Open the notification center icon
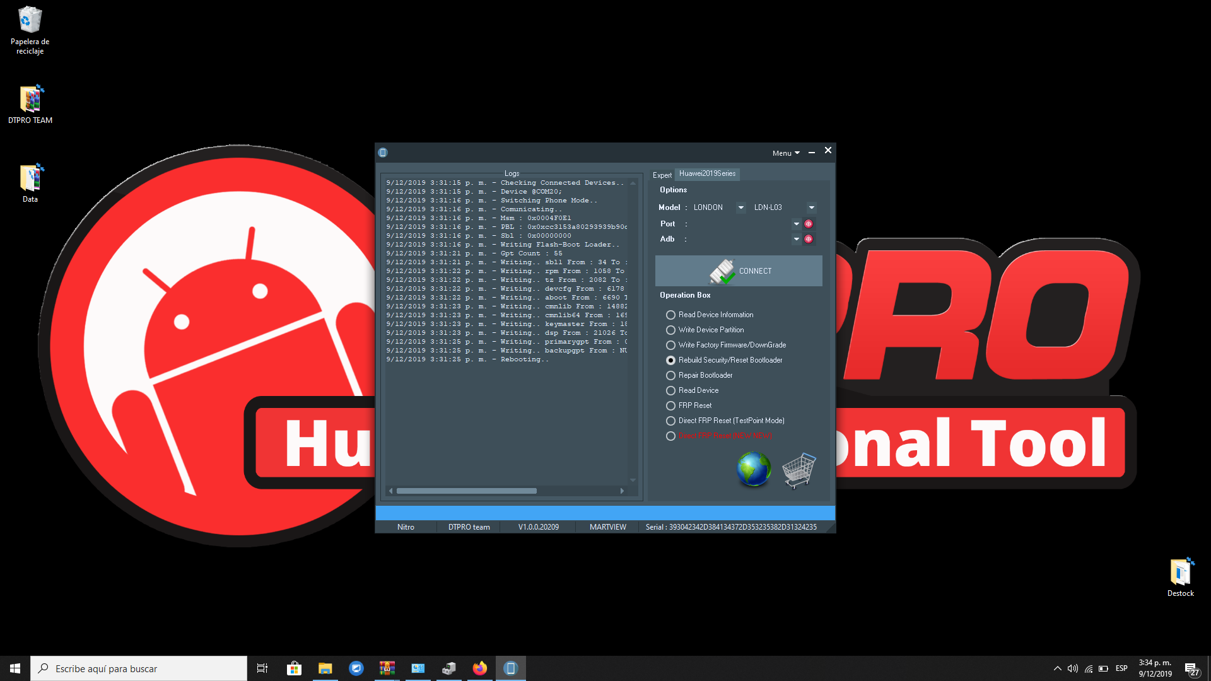 (x=1191, y=669)
